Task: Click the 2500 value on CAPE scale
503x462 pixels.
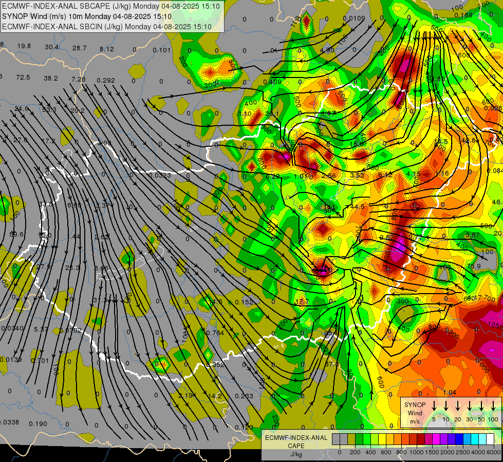Action: tap(462, 452)
